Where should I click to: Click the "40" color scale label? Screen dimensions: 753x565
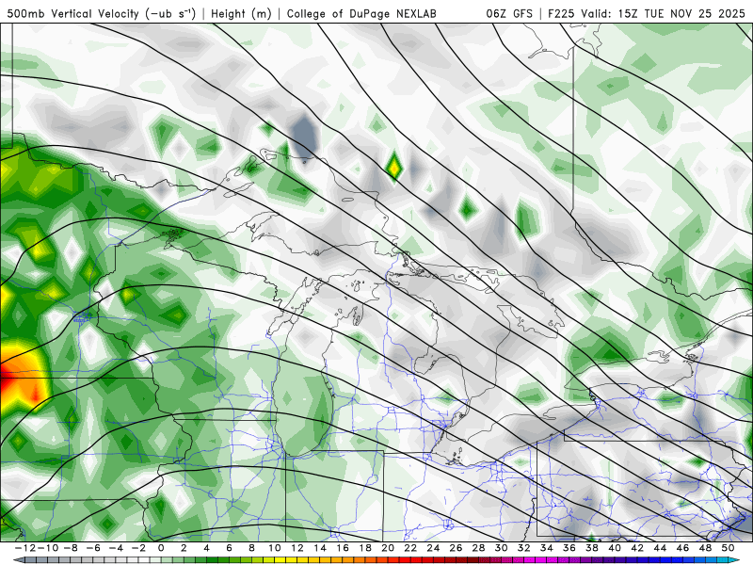click(615, 548)
